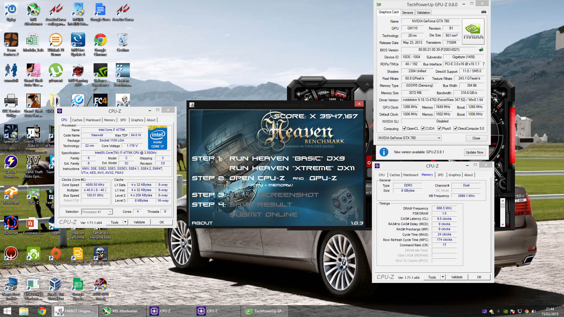564x317 pixels.
Task: Expand the Tools arrow in CPU-Z CPU window
Action: point(125,222)
